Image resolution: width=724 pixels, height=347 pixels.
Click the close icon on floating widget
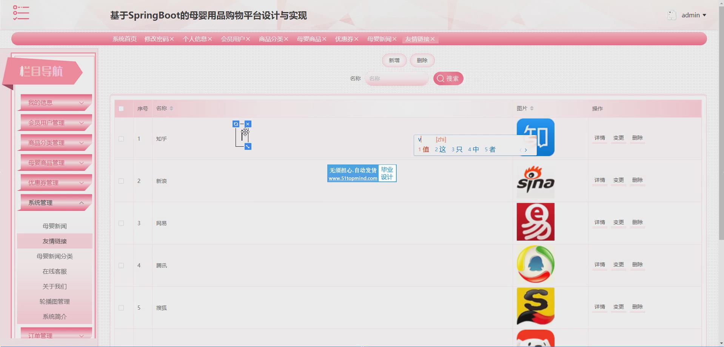248,124
